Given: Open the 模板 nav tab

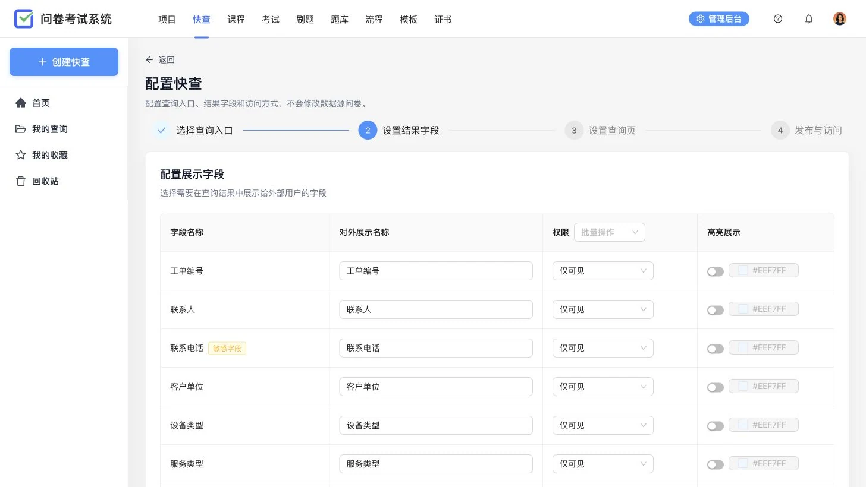Looking at the screenshot, I should click(x=409, y=19).
